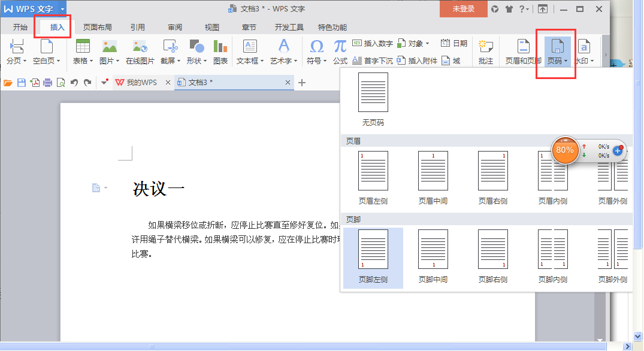Switch to the 审阅 tab
The height and width of the screenshot is (351, 644).
pos(175,27)
